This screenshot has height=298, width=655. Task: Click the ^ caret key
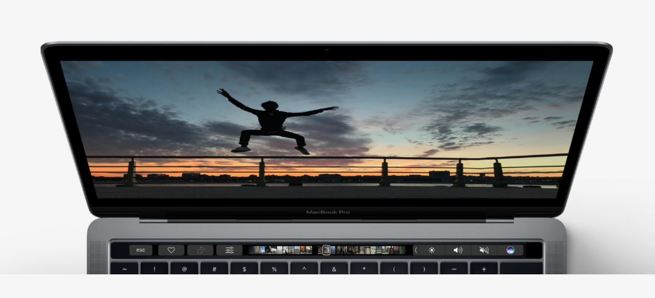(304, 269)
